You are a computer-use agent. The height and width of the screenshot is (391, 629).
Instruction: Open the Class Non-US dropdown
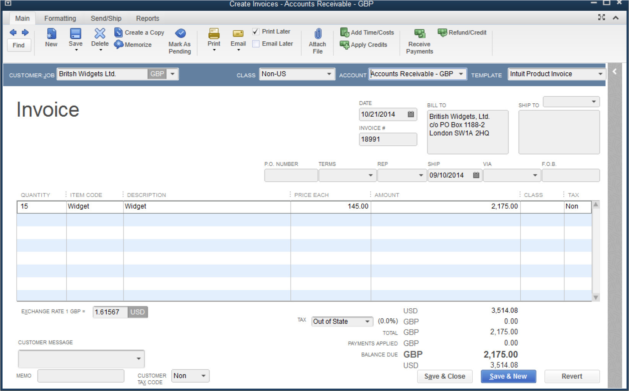[x=329, y=74]
